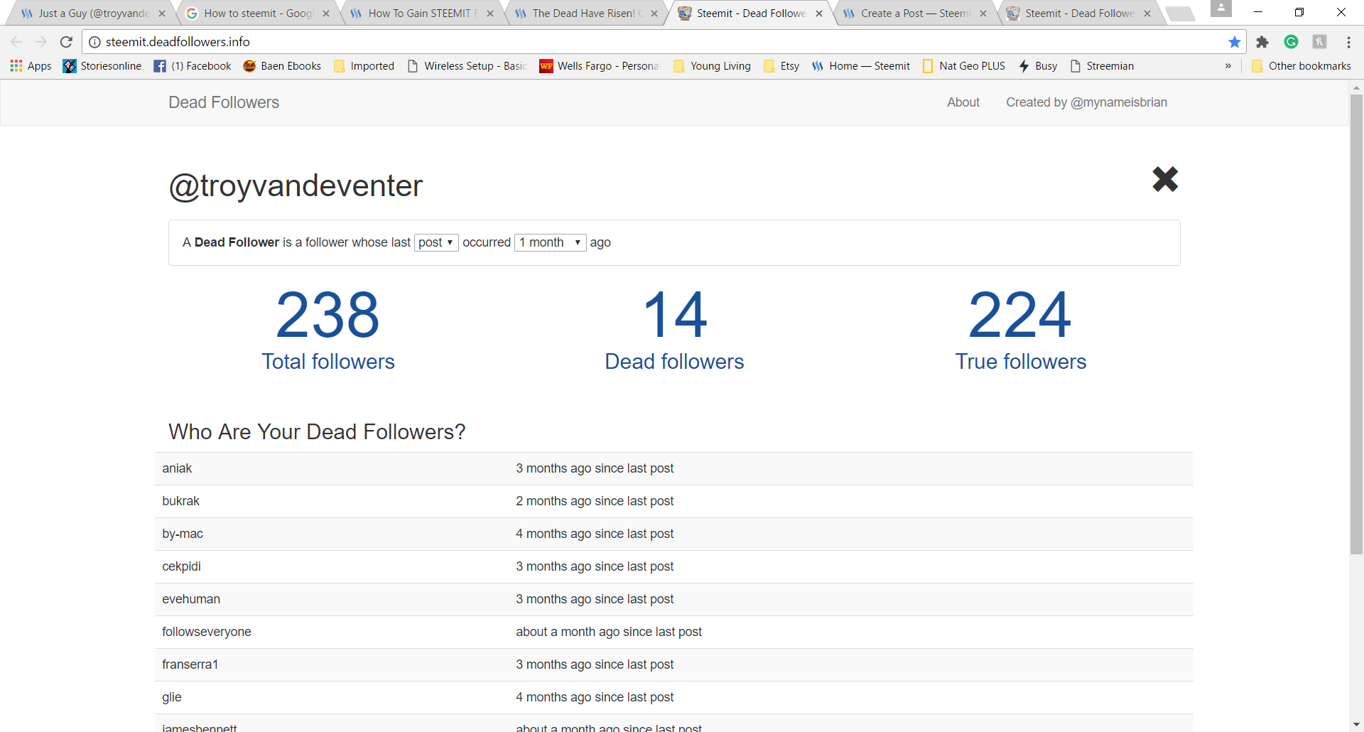Viewport: 1364px width, 732px height.
Task: Open the Apps grid bookmark
Action: pyautogui.click(x=31, y=66)
